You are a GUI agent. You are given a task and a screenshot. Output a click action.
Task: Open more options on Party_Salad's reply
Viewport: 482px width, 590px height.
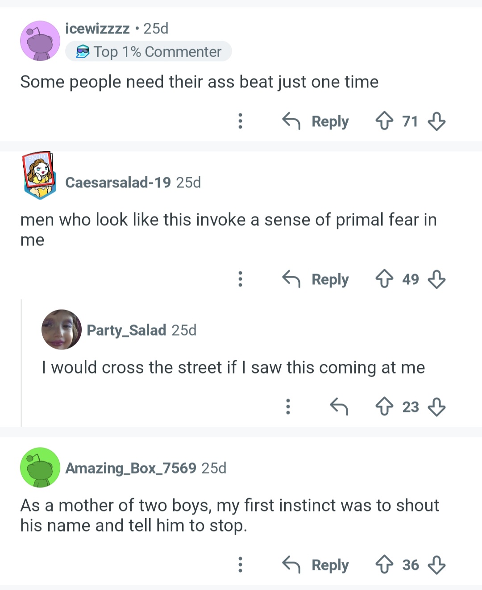coord(288,407)
